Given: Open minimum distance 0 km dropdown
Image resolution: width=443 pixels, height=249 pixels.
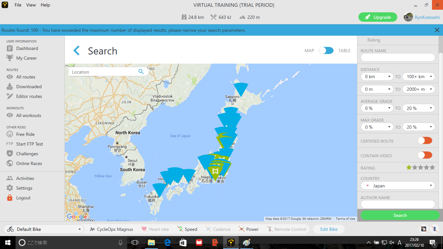Looking at the screenshot, I should point(377,77).
